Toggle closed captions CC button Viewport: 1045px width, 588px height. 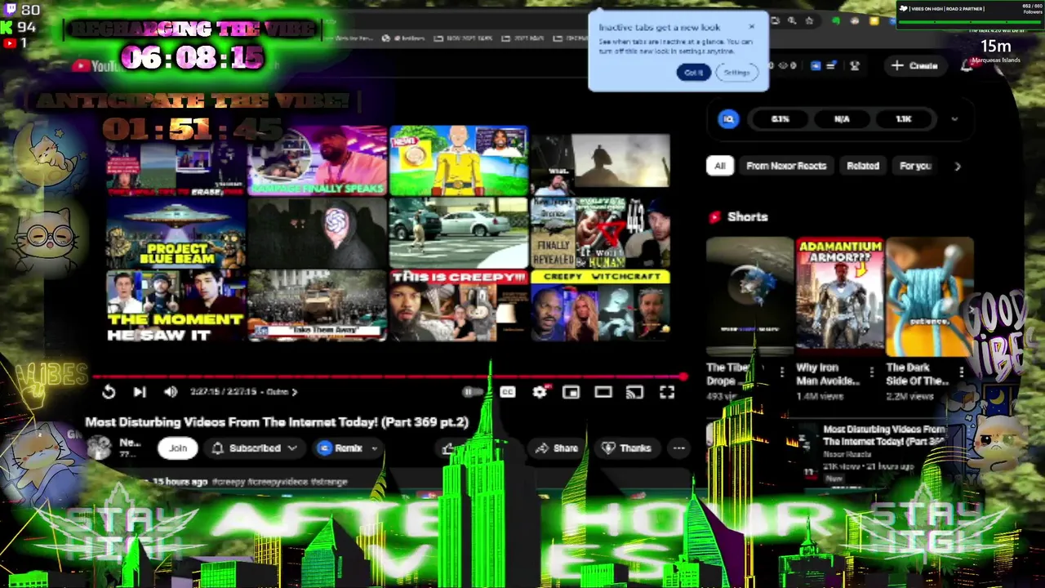pyautogui.click(x=508, y=392)
